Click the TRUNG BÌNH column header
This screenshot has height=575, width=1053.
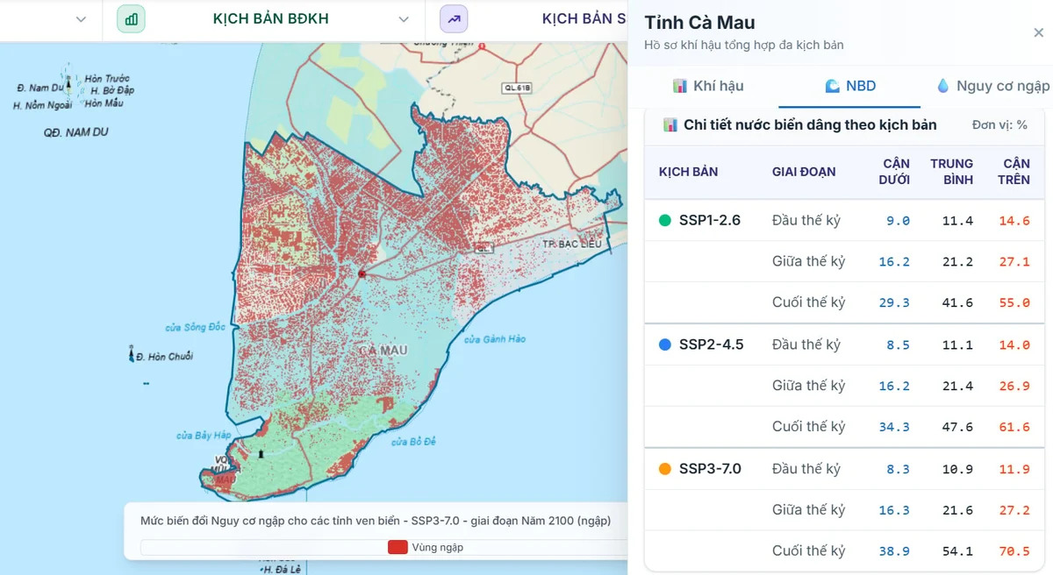pos(952,172)
